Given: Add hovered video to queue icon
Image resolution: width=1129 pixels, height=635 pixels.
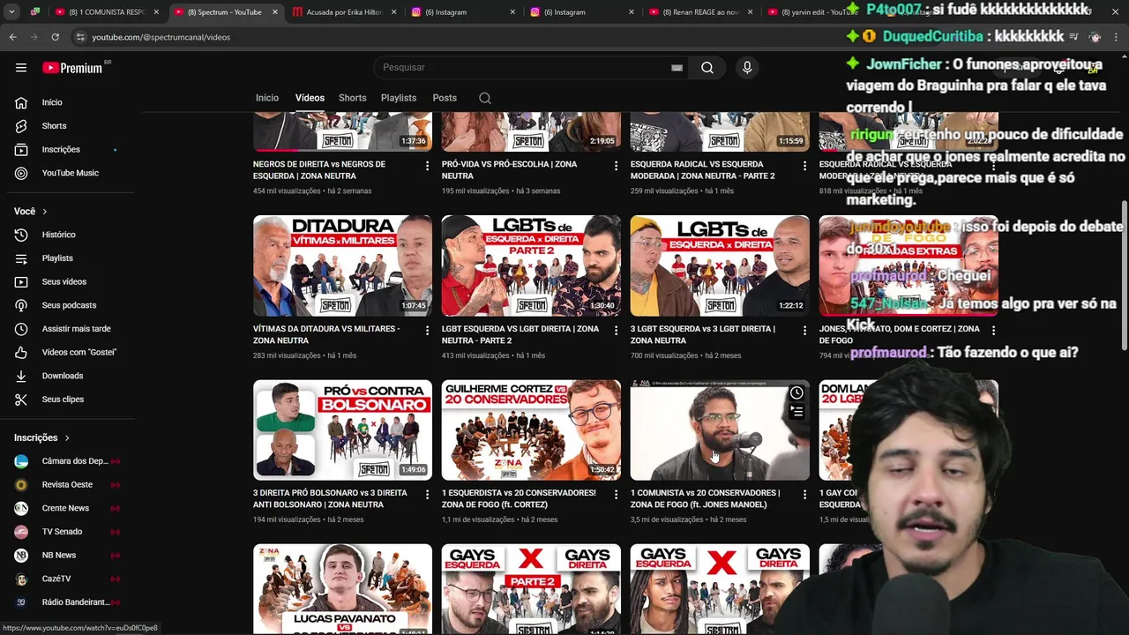Looking at the screenshot, I should pyautogui.click(x=796, y=411).
